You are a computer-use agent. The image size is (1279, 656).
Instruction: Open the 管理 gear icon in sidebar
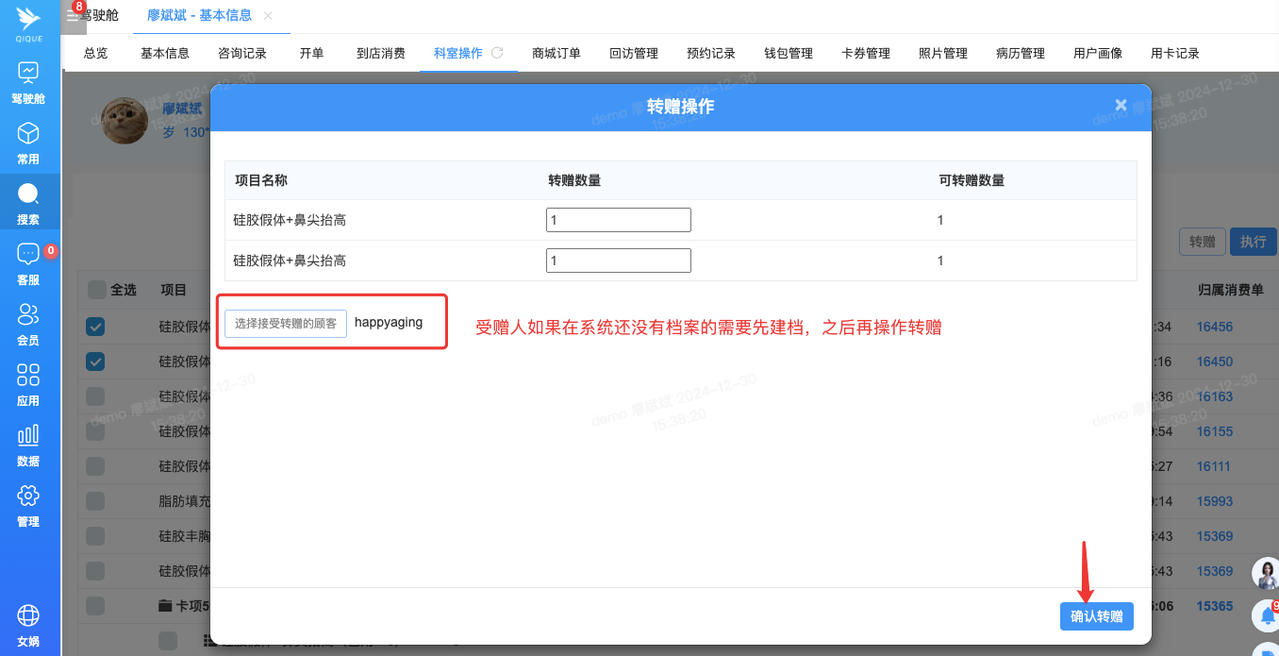[x=28, y=496]
